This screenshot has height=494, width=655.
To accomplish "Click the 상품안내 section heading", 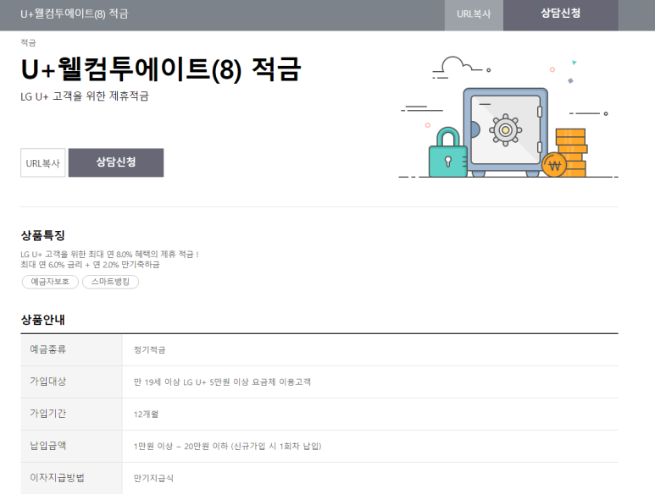I will click(43, 320).
